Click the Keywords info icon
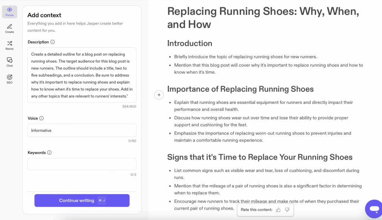This screenshot has height=220, width=382. (49, 153)
